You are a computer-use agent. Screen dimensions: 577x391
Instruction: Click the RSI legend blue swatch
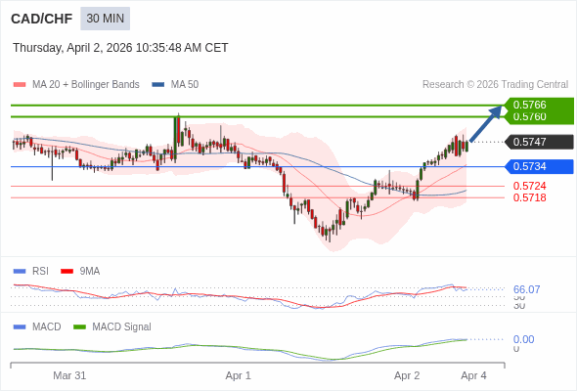20,272
